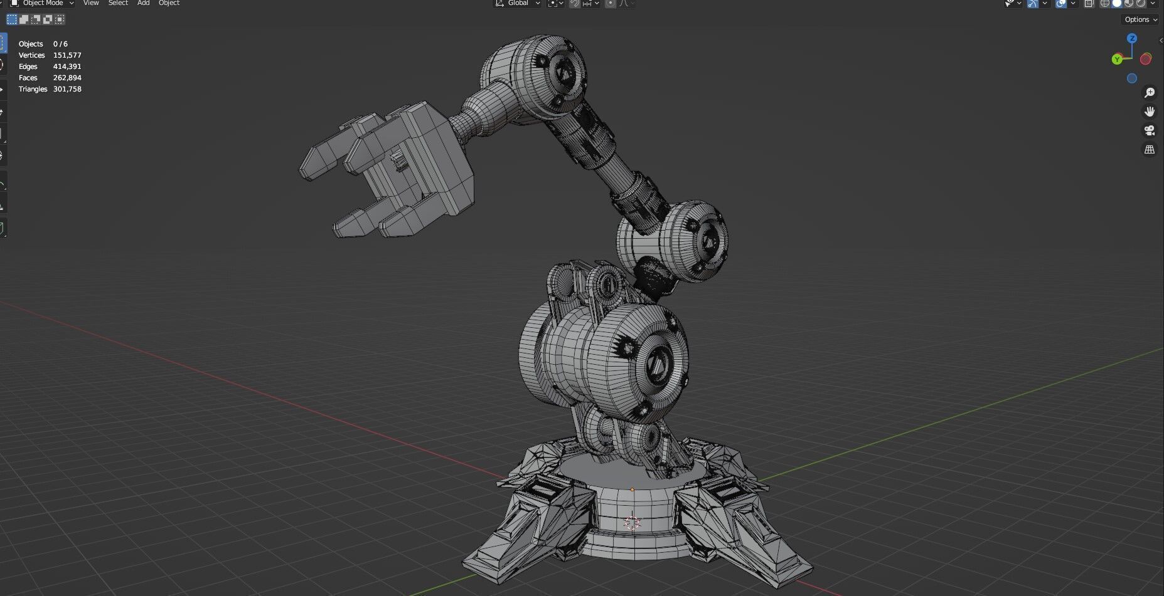Open the Select menu
The height and width of the screenshot is (596, 1164).
point(118,3)
